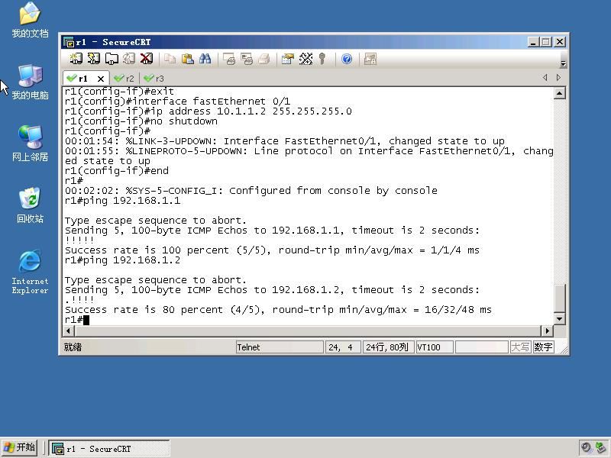
Task: Click system tray speaker icon
Action: pos(586,447)
